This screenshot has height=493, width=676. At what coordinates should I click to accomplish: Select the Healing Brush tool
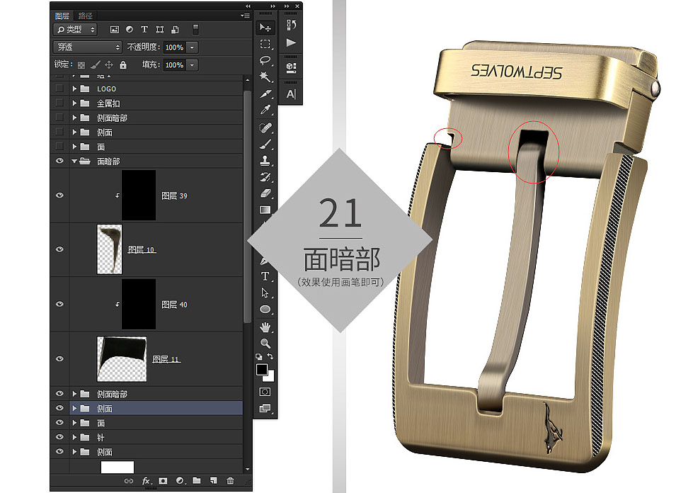265,127
